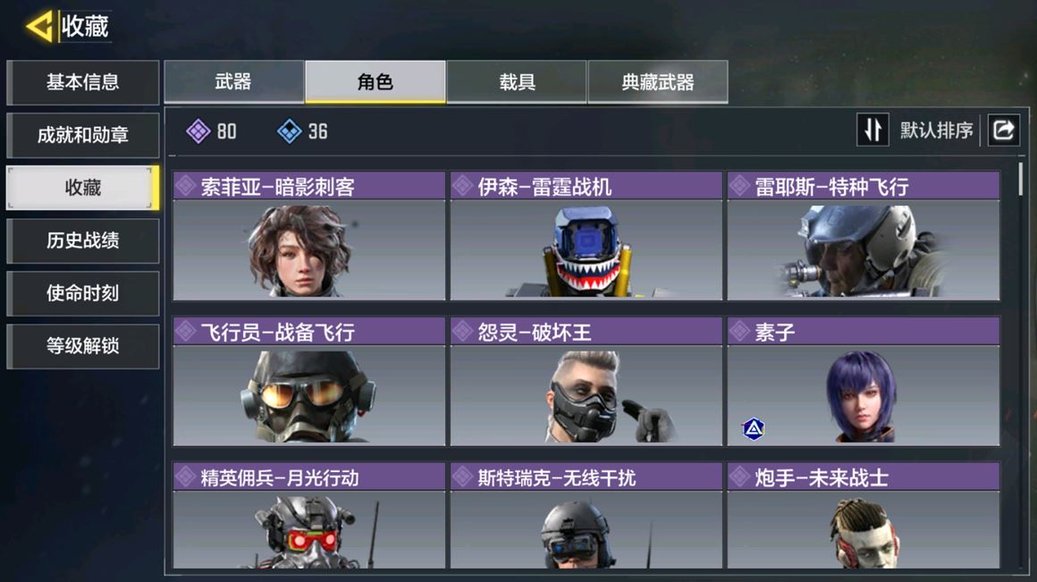This screenshot has height=582, width=1037.
Task: Open the 默认排序 sorting option
Action: 936,131
